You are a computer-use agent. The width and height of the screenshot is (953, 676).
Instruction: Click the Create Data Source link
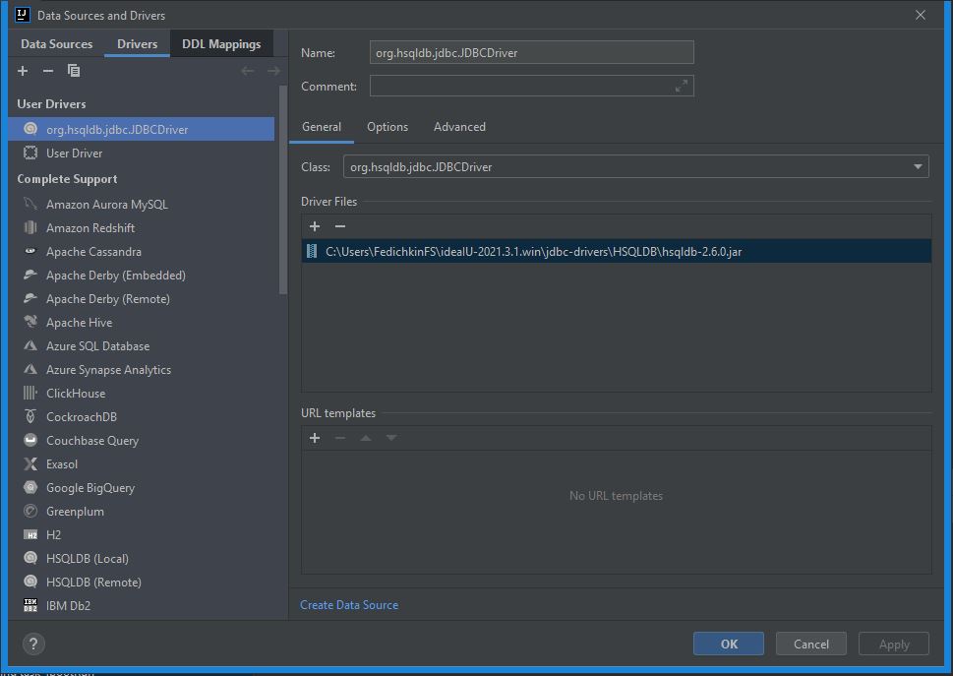[x=349, y=605]
